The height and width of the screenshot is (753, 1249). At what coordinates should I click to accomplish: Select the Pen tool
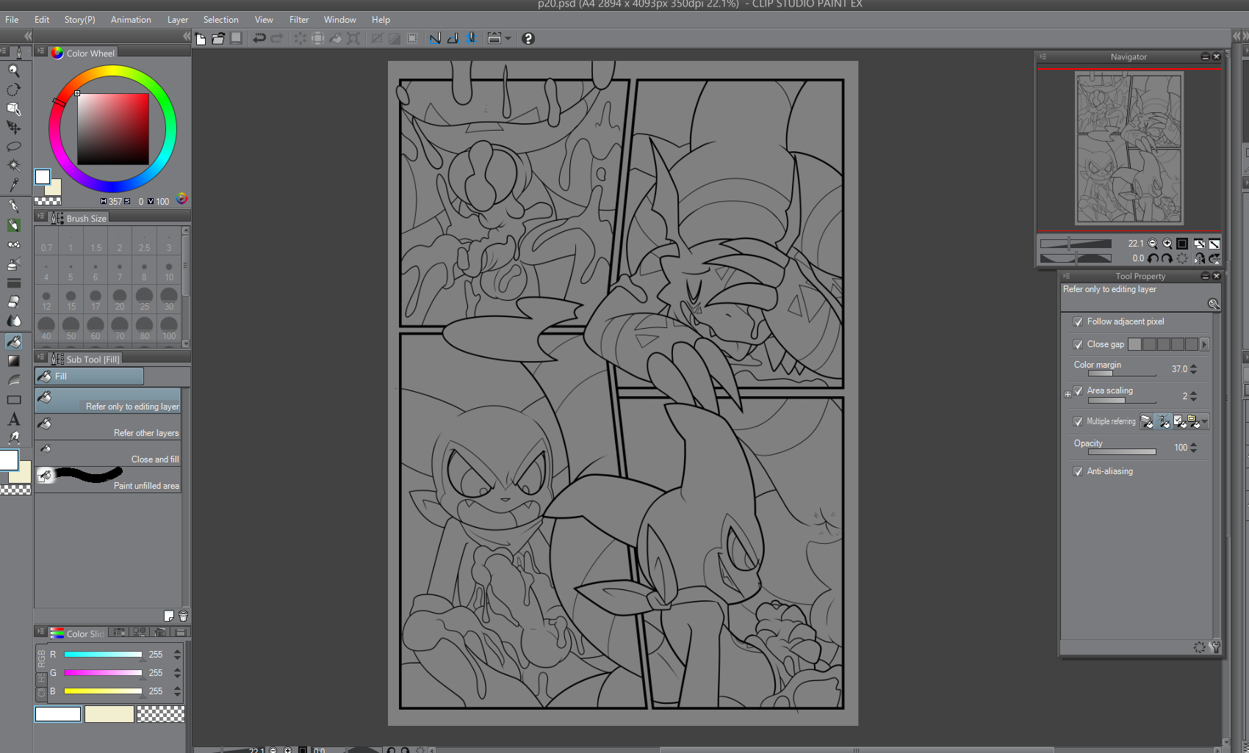(x=13, y=206)
